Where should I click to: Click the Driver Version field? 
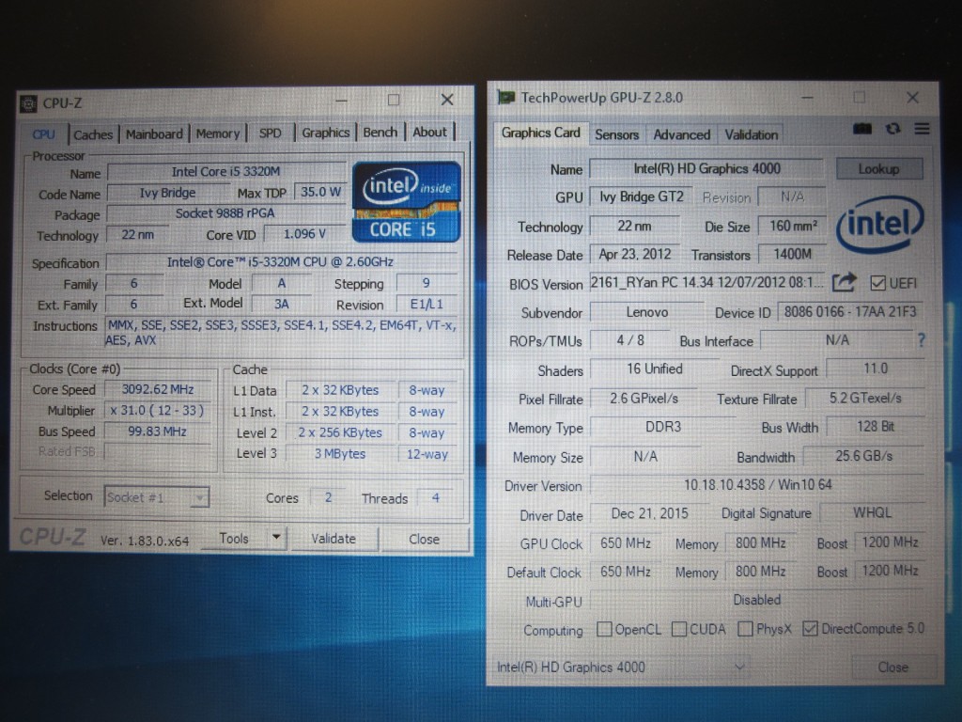[758, 484]
